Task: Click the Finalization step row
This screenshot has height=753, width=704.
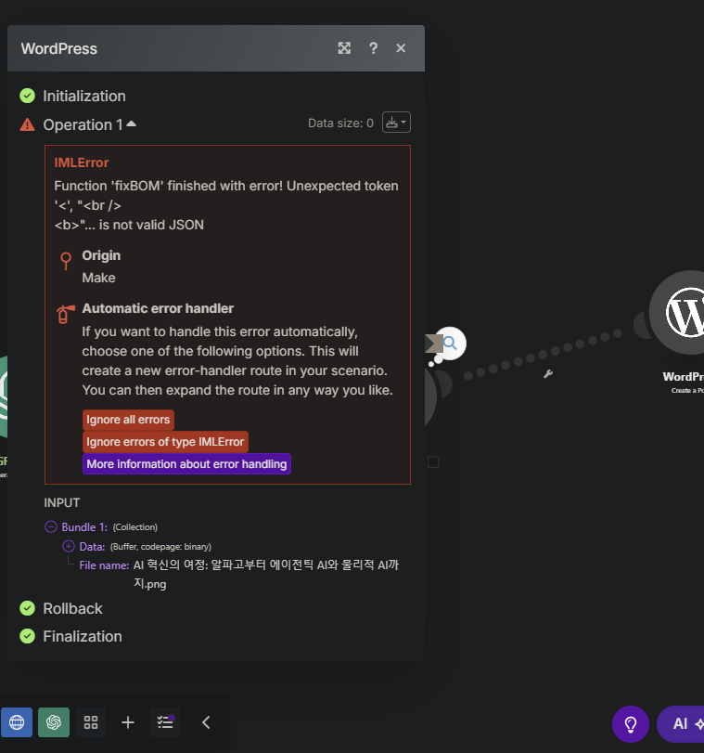Action: tap(82, 636)
